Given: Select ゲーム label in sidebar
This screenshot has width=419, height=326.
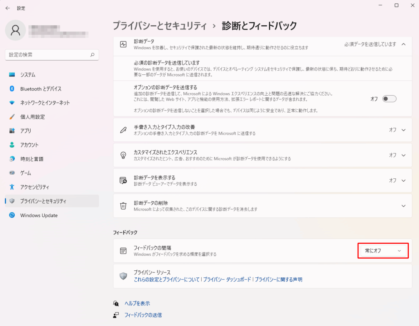Looking at the screenshot, I should (x=26, y=173).
